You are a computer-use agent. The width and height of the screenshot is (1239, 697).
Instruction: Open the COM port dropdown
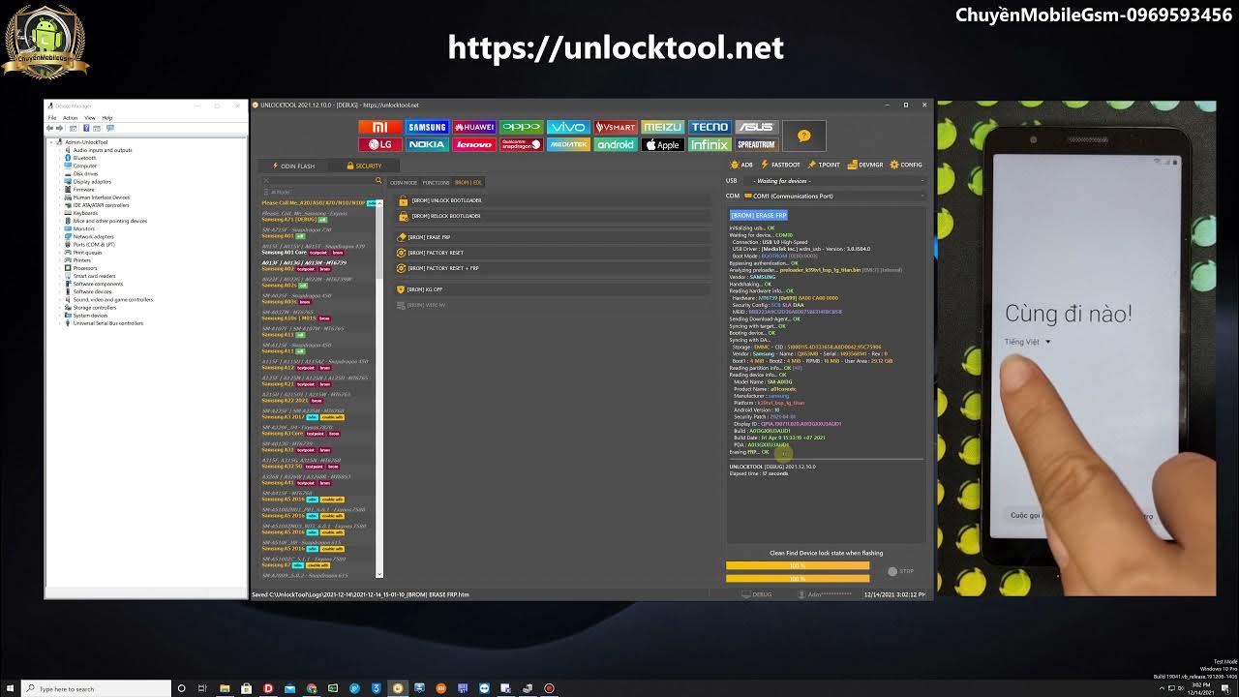click(x=833, y=196)
